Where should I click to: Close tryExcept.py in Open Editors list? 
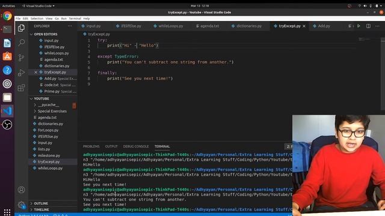[x=35, y=72]
